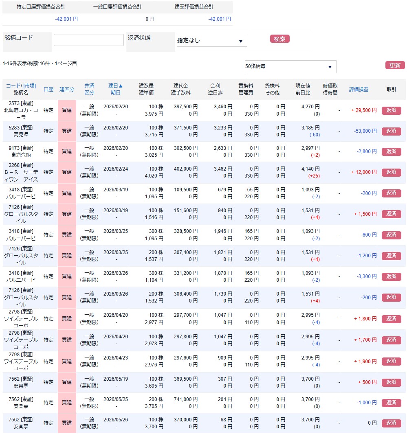Viewport: 407px width, 434px height.
Task: Click the 397,500円 建代金 cell
Action: [x=186, y=107]
